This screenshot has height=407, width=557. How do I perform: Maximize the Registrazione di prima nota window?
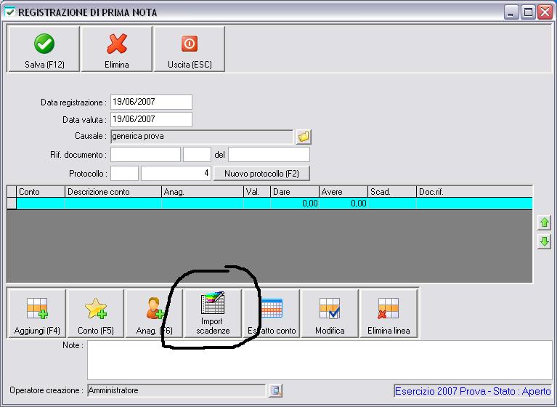coord(528,12)
